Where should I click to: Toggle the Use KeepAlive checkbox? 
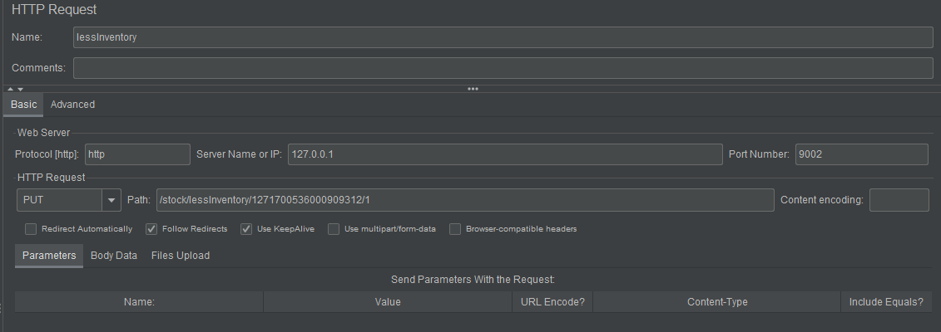point(246,229)
